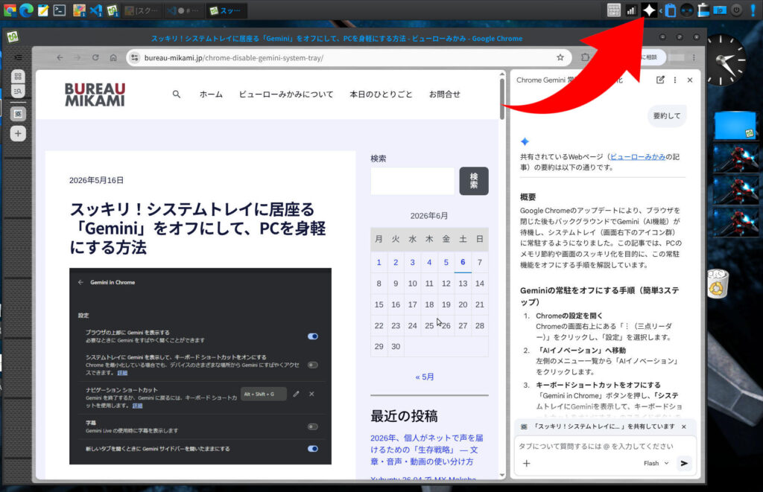Open the Flash model selector dropdown
This screenshot has height=492, width=763.
pyautogui.click(x=656, y=463)
